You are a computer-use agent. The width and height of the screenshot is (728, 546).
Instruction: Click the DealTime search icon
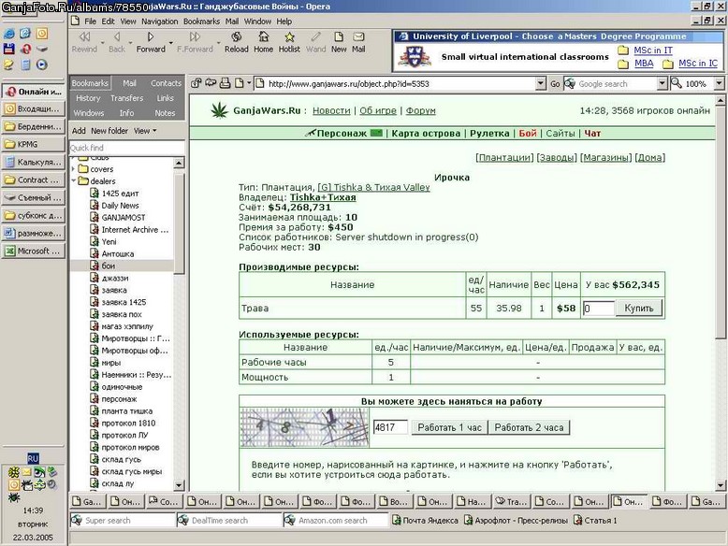click(x=182, y=520)
